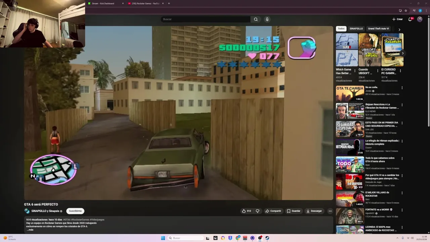Open the 'GTA TE CAMBIA' video thumbnail
Viewport: 430px width, 242px height.
[350, 93]
